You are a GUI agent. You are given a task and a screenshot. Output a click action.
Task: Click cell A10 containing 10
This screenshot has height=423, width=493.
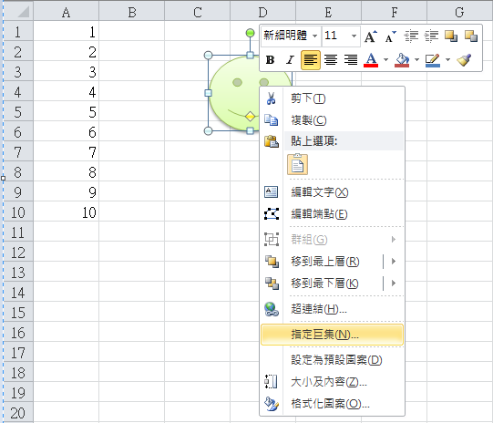pyautogui.click(x=66, y=212)
